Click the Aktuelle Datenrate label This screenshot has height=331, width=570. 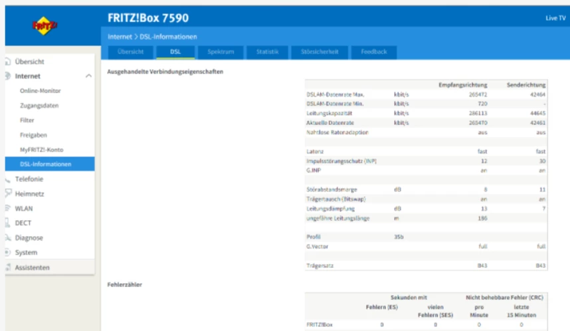(x=330, y=123)
